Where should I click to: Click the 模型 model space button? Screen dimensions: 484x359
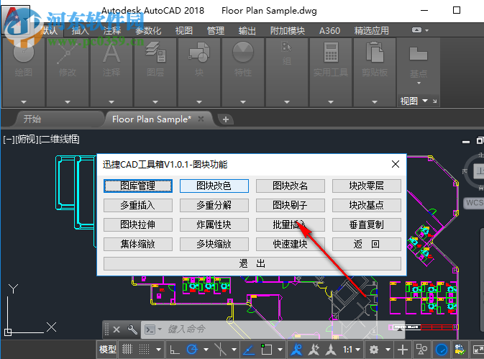(107, 350)
